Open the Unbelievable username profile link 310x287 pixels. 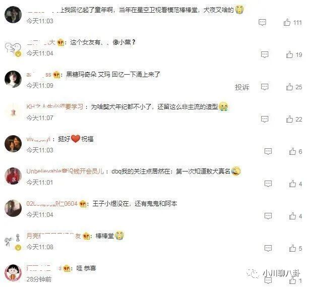(65, 171)
